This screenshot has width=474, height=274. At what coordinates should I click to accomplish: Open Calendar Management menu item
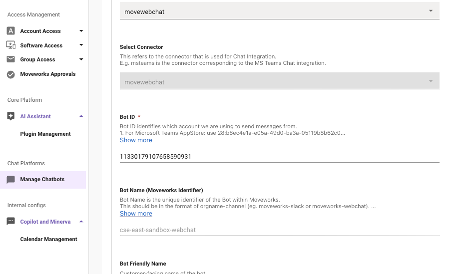[x=48, y=239]
